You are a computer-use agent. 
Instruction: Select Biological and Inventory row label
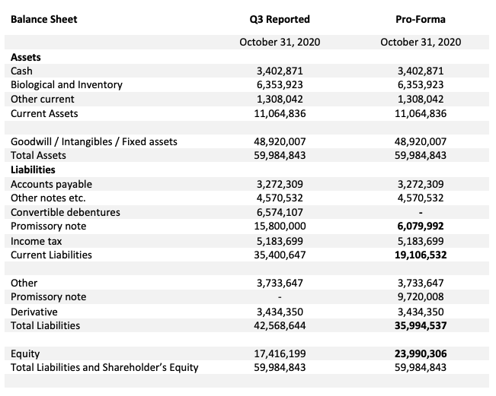[x=66, y=85]
